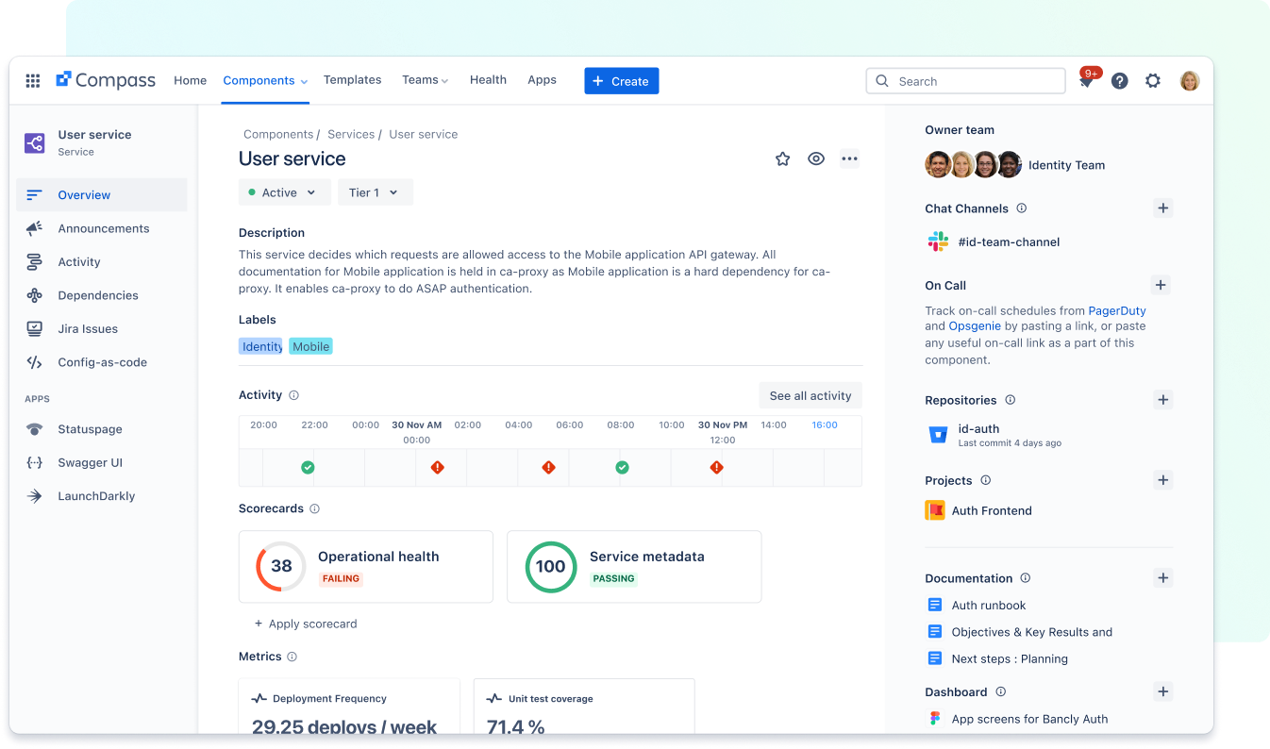Switch to the Home tab
The image size is (1270, 749).
click(x=190, y=80)
